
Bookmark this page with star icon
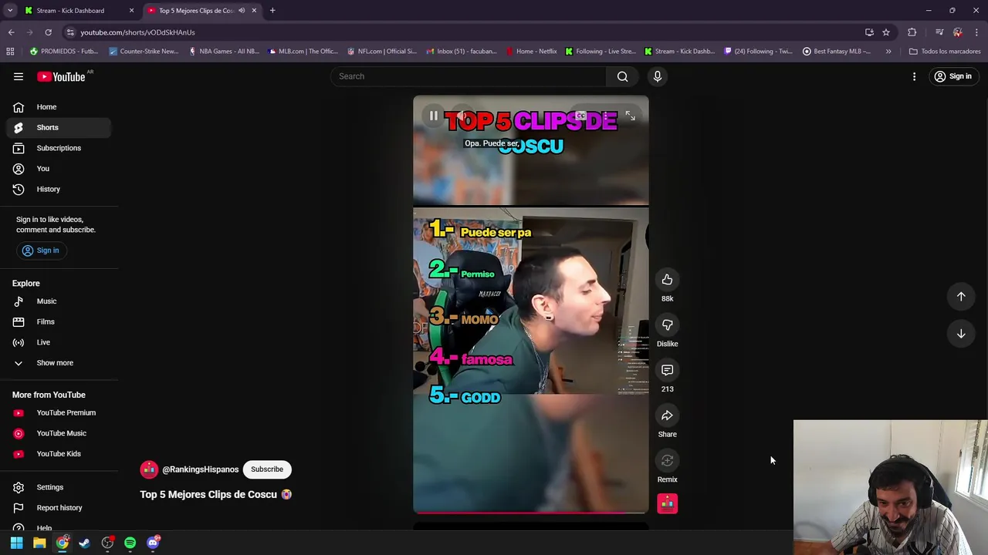886,32
